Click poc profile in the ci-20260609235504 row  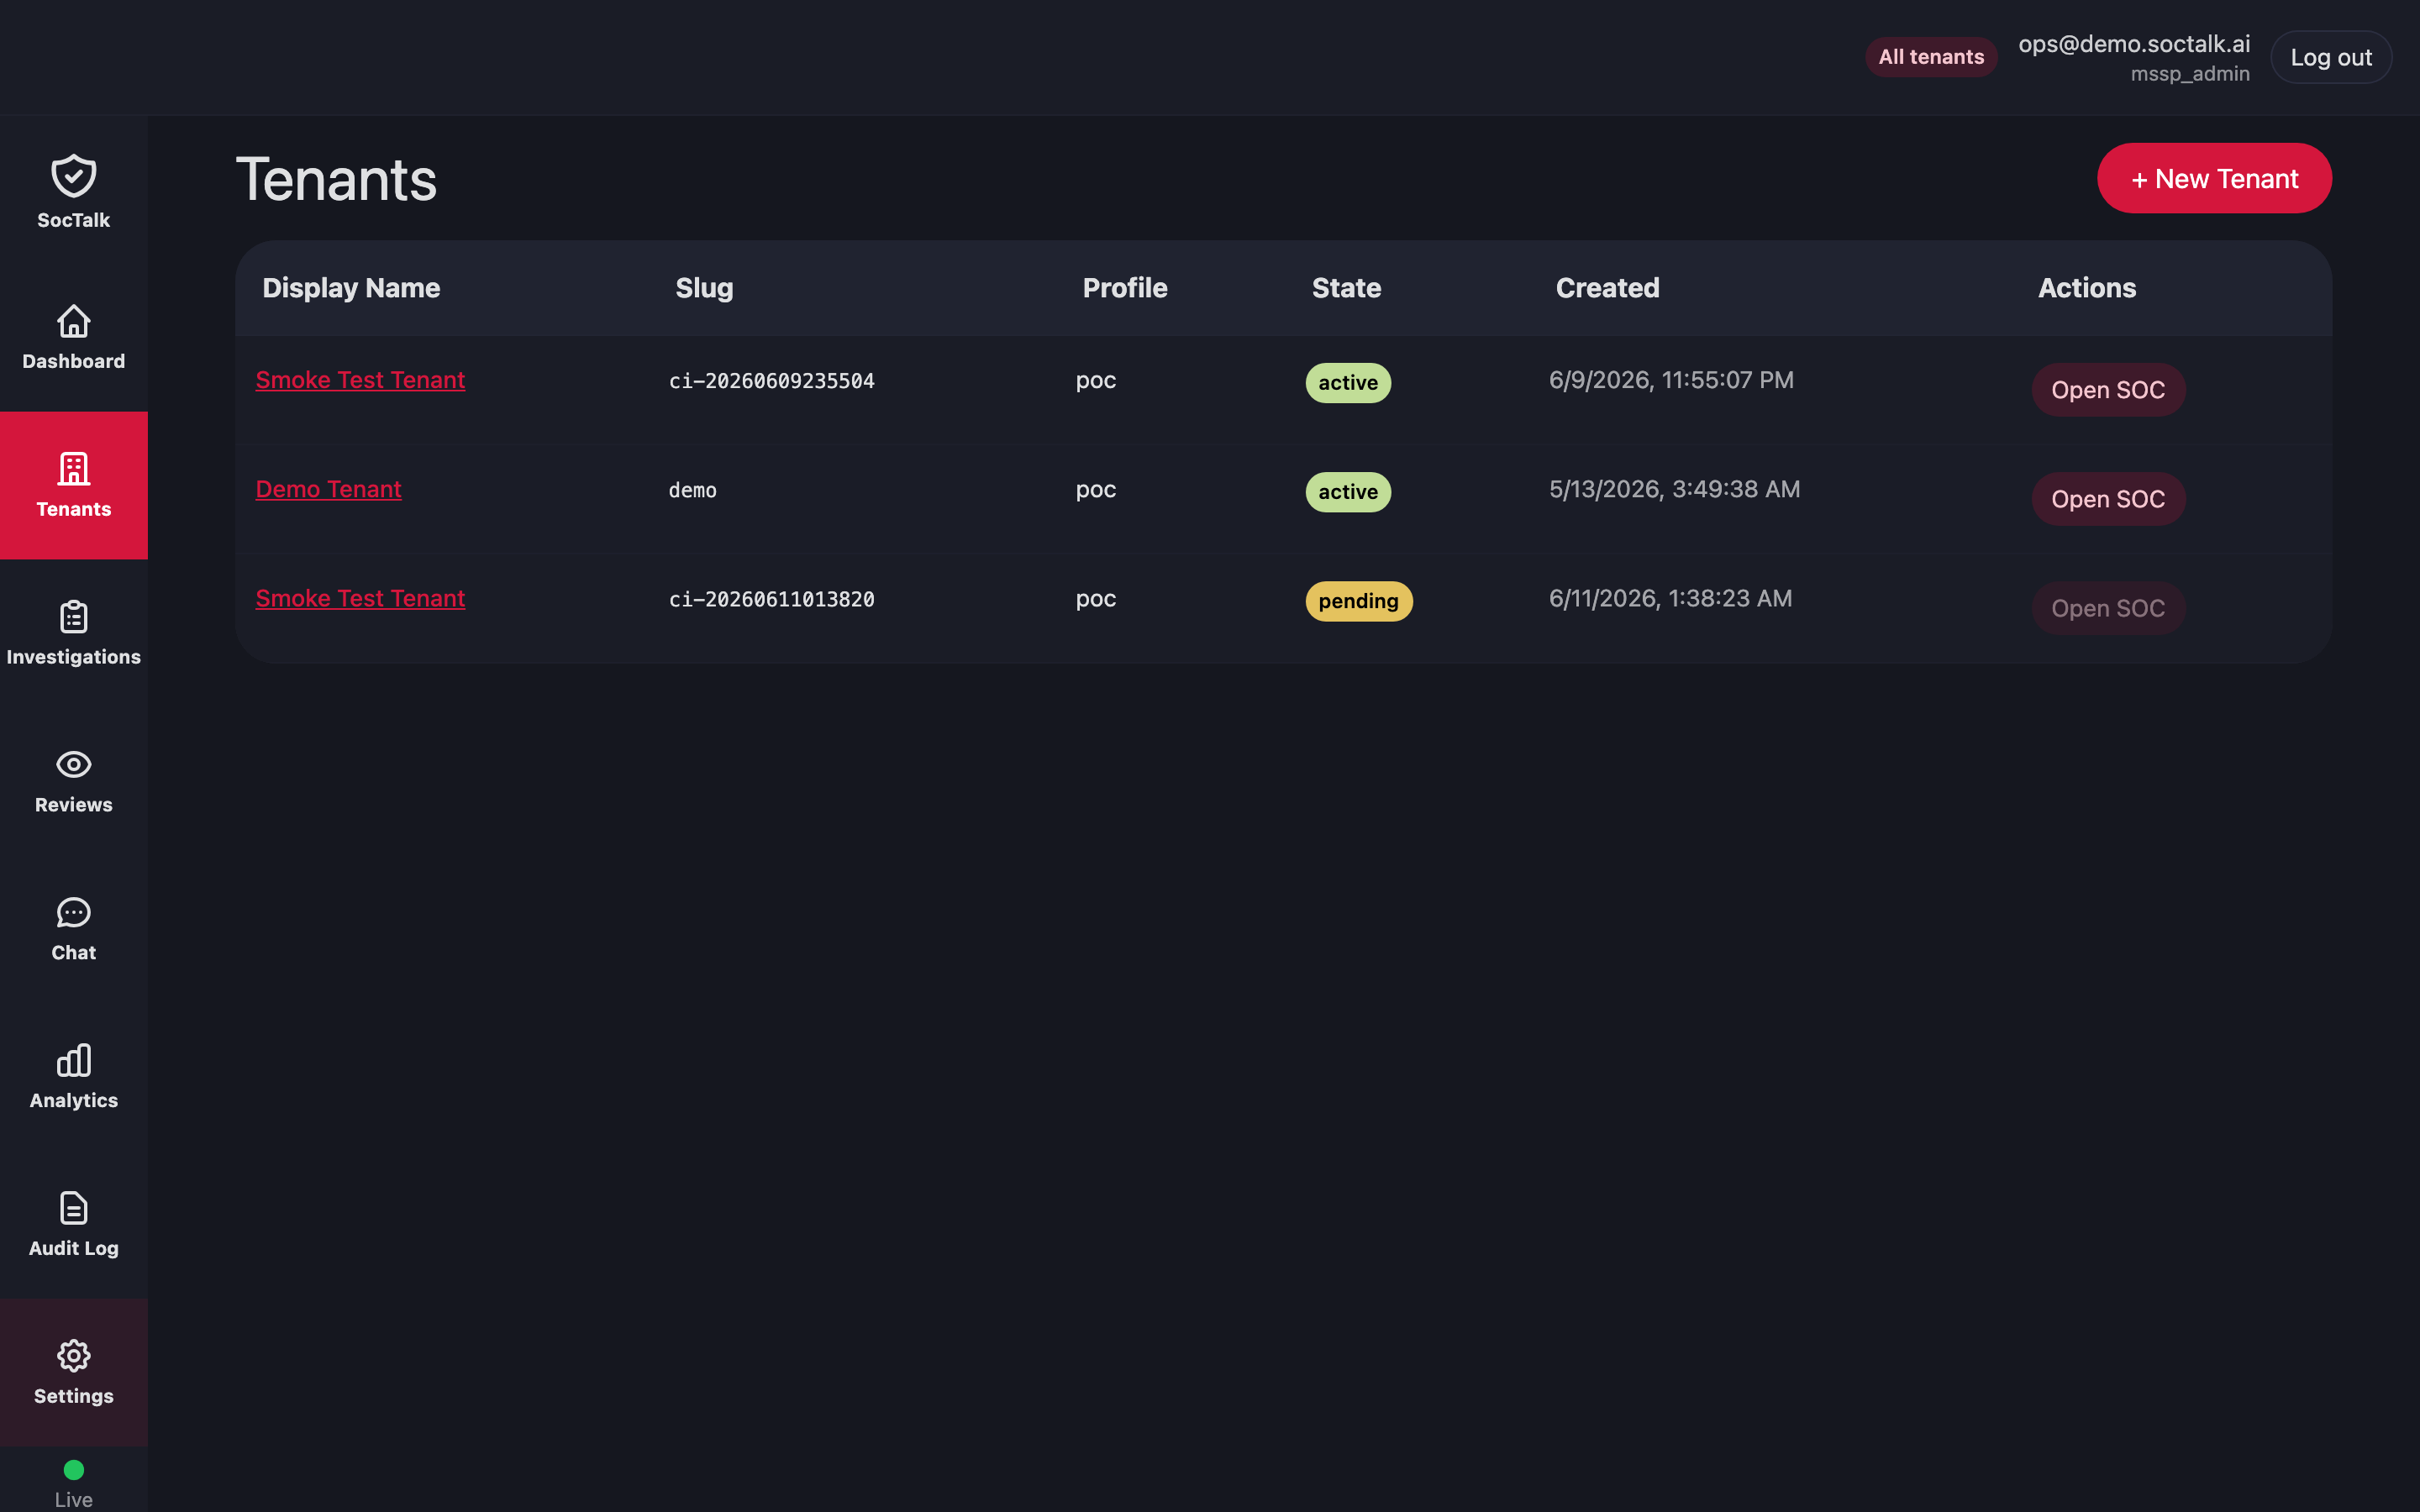pos(1095,381)
